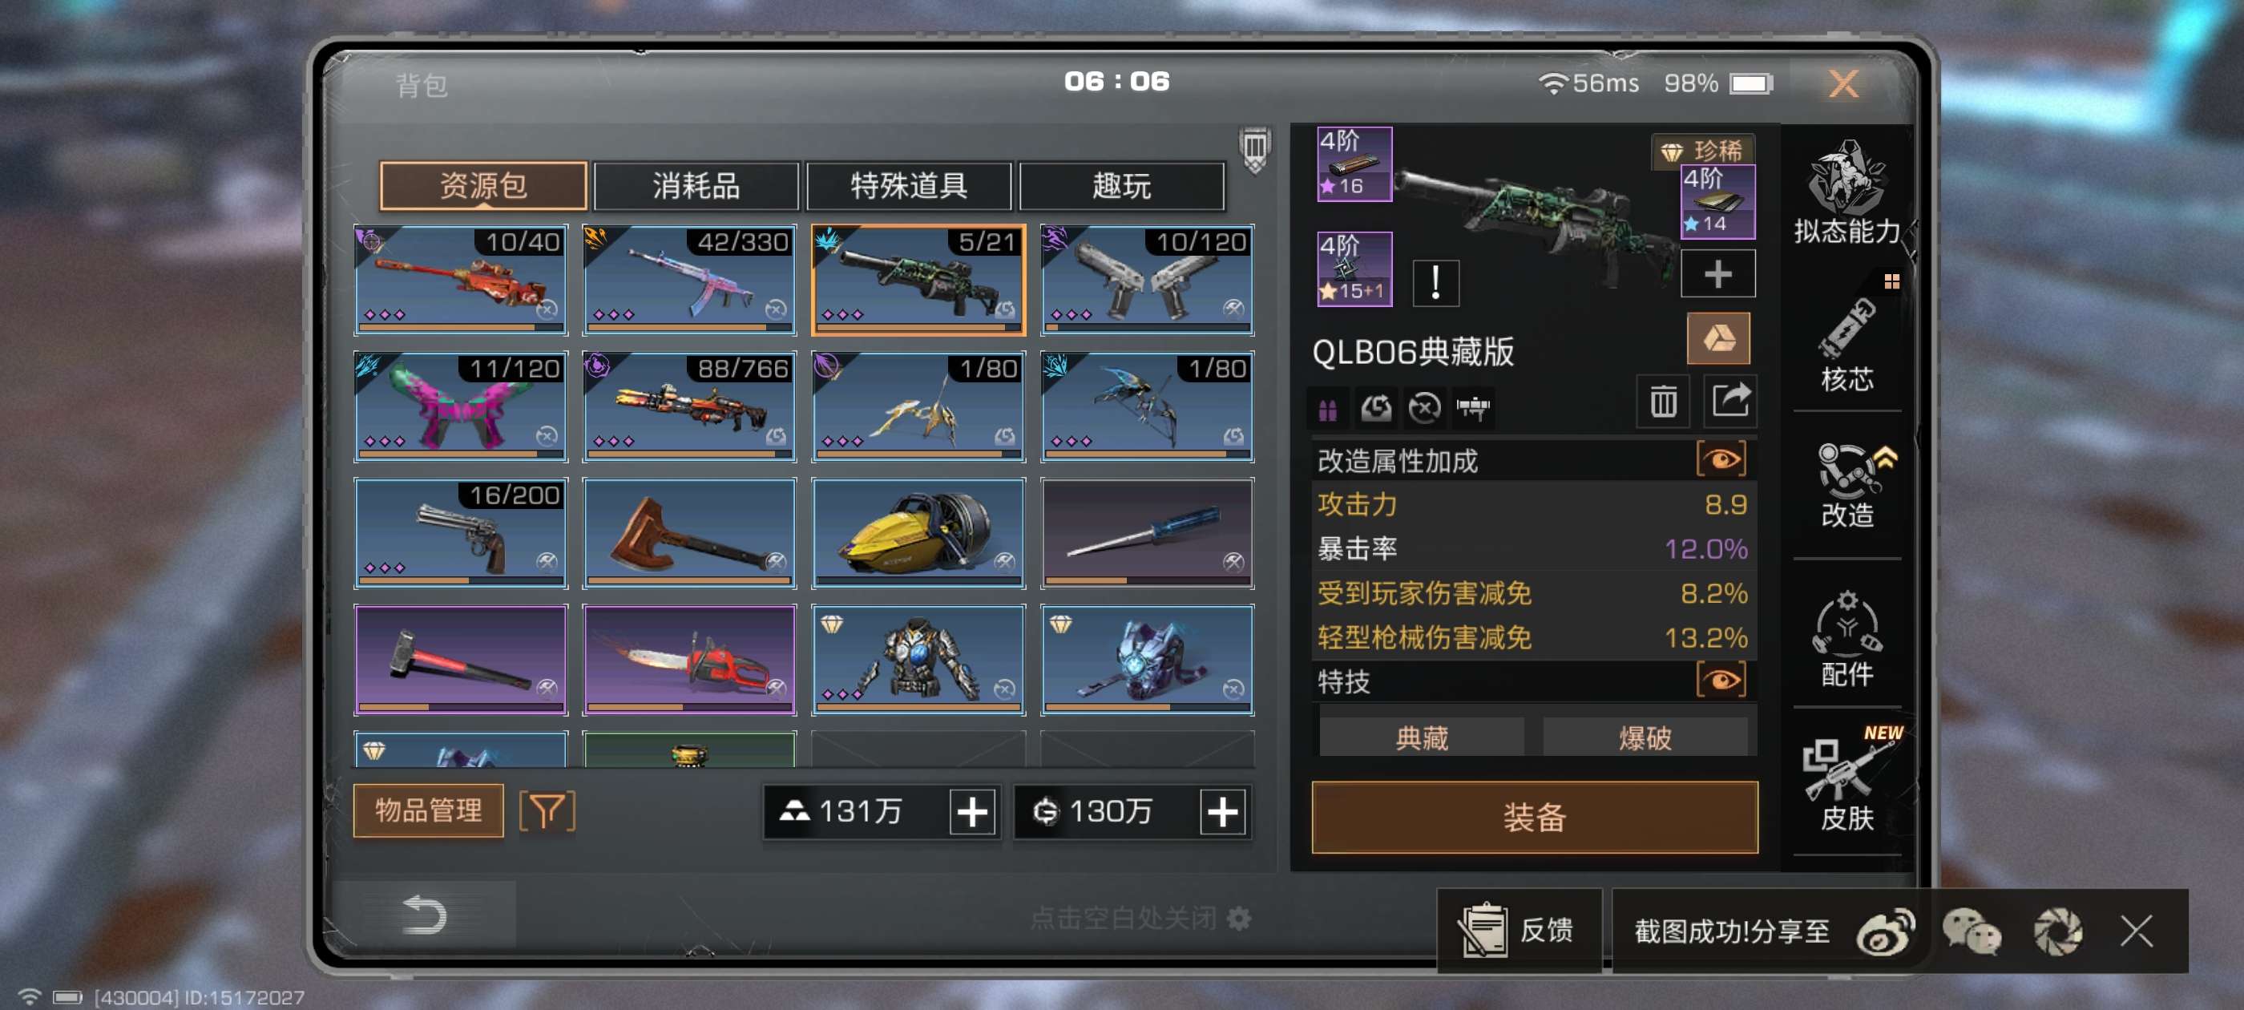This screenshot has height=1010, width=2244.
Task: Open the 皮肤 skins menu
Action: [x=1846, y=778]
